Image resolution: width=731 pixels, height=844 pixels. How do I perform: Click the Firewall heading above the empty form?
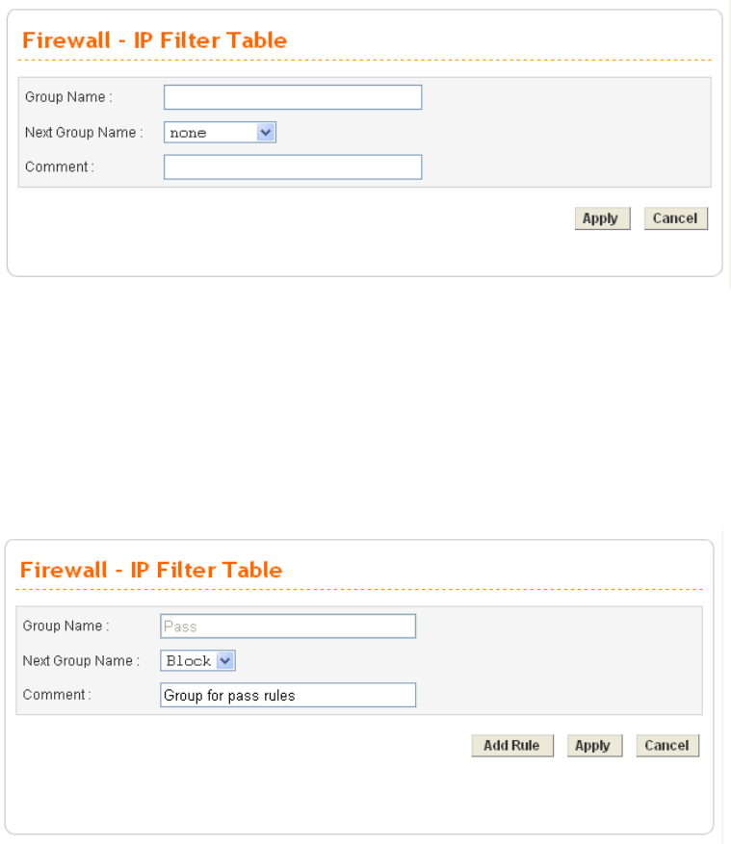pyautogui.click(x=154, y=40)
